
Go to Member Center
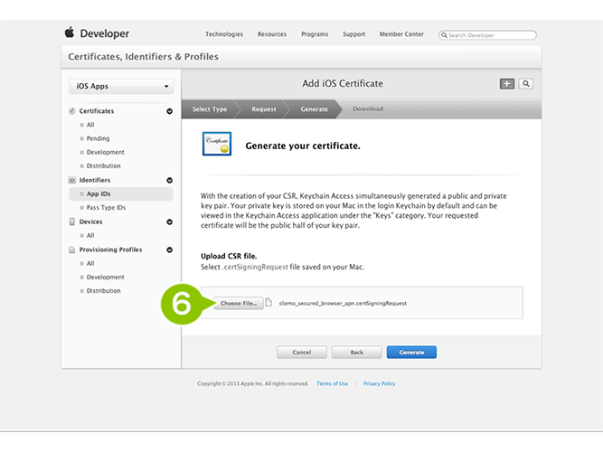401,34
